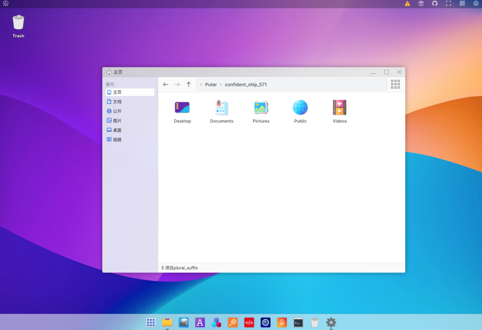The image size is (482, 330).
Task: Launch the letter A font app in taskbar
Action: [200, 322]
